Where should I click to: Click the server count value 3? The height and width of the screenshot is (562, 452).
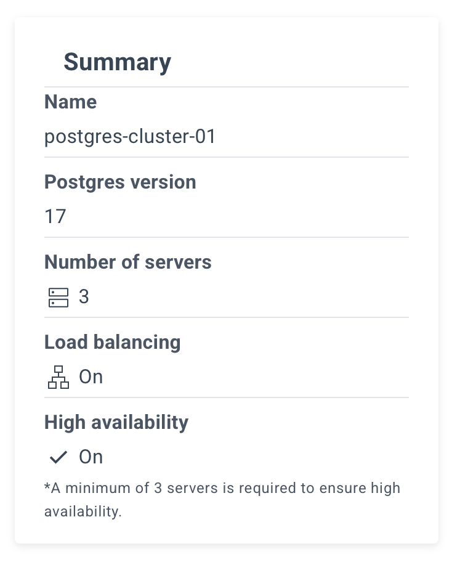tap(84, 296)
